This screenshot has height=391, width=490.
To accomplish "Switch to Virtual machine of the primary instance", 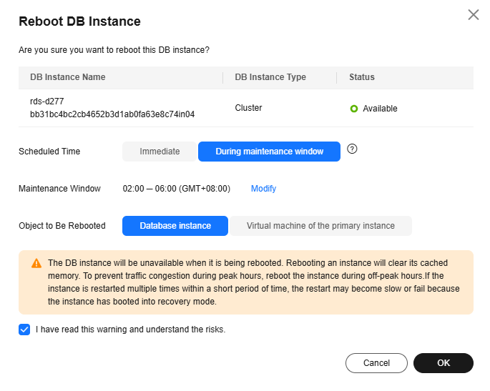I will pos(320,226).
